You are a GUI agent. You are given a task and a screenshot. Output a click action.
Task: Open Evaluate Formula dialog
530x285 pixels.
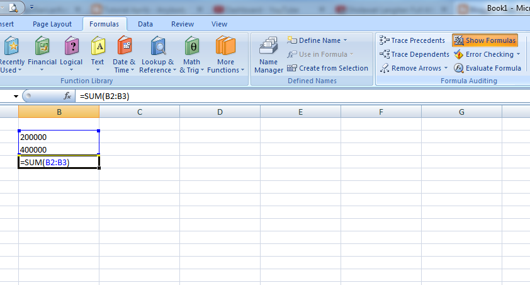(487, 68)
